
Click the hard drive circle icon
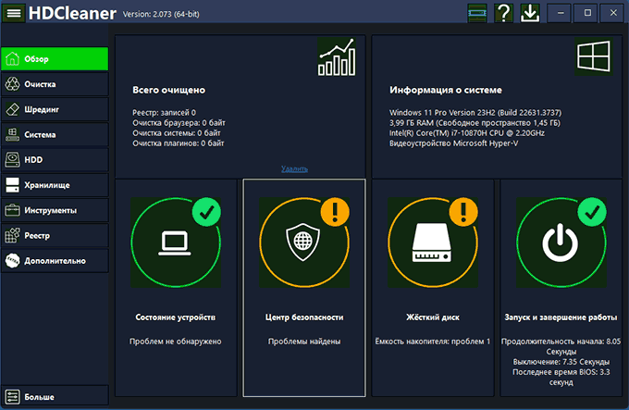tap(433, 242)
